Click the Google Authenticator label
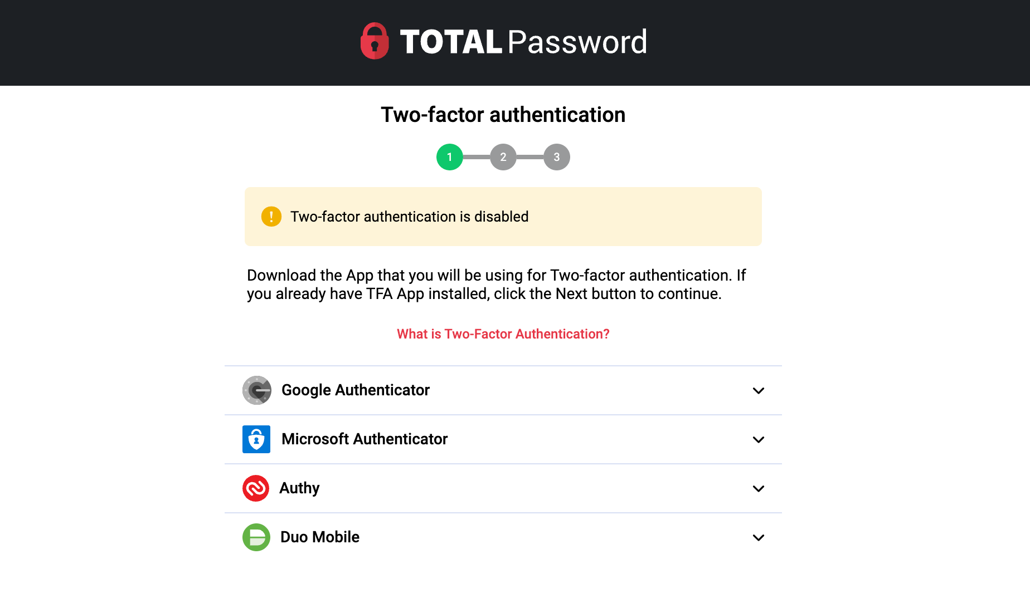This screenshot has height=603, width=1030. [356, 390]
